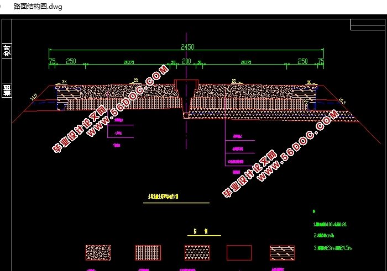Select the top magenta layer label under right pavement
The height and width of the screenshot is (271, 387).
click(x=237, y=136)
